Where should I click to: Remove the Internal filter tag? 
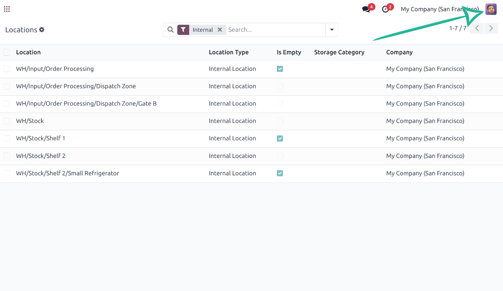[220, 30]
